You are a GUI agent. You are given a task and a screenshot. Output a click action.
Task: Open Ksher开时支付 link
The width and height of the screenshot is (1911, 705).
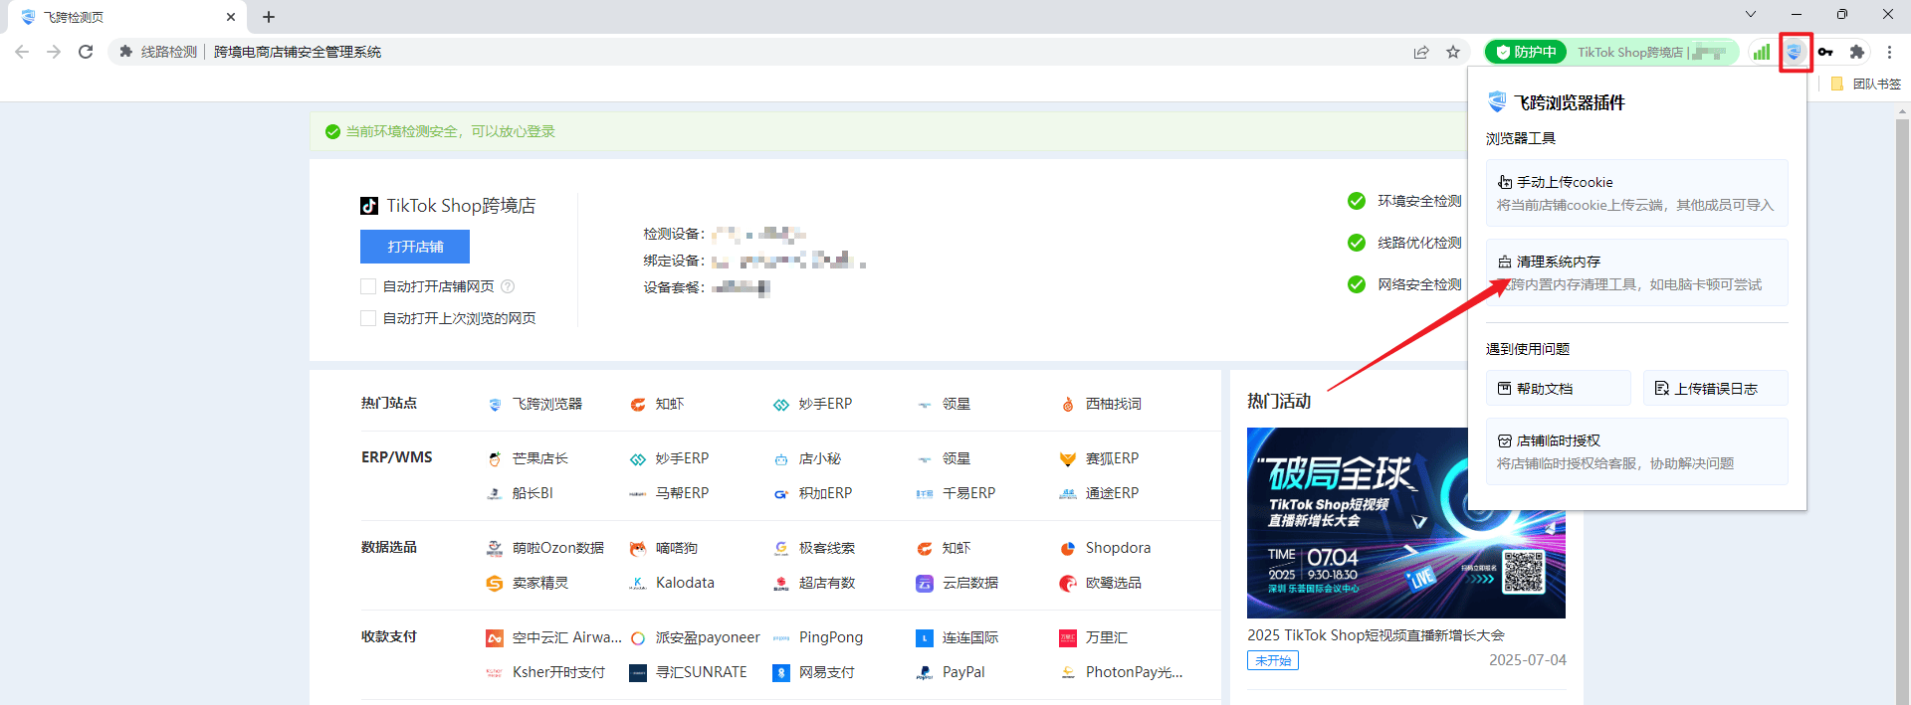[x=546, y=672]
